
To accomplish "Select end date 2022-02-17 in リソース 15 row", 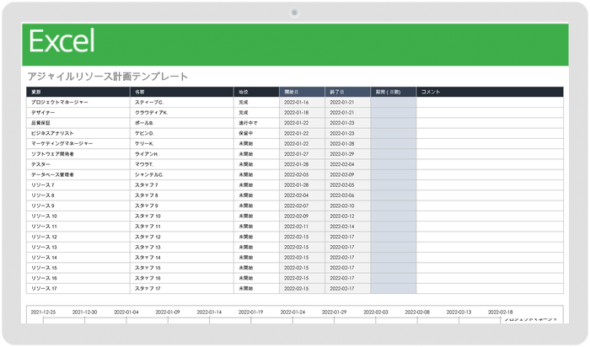I will (347, 268).
